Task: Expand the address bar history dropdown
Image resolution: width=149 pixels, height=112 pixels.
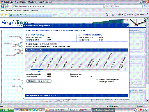Action: (104, 6)
